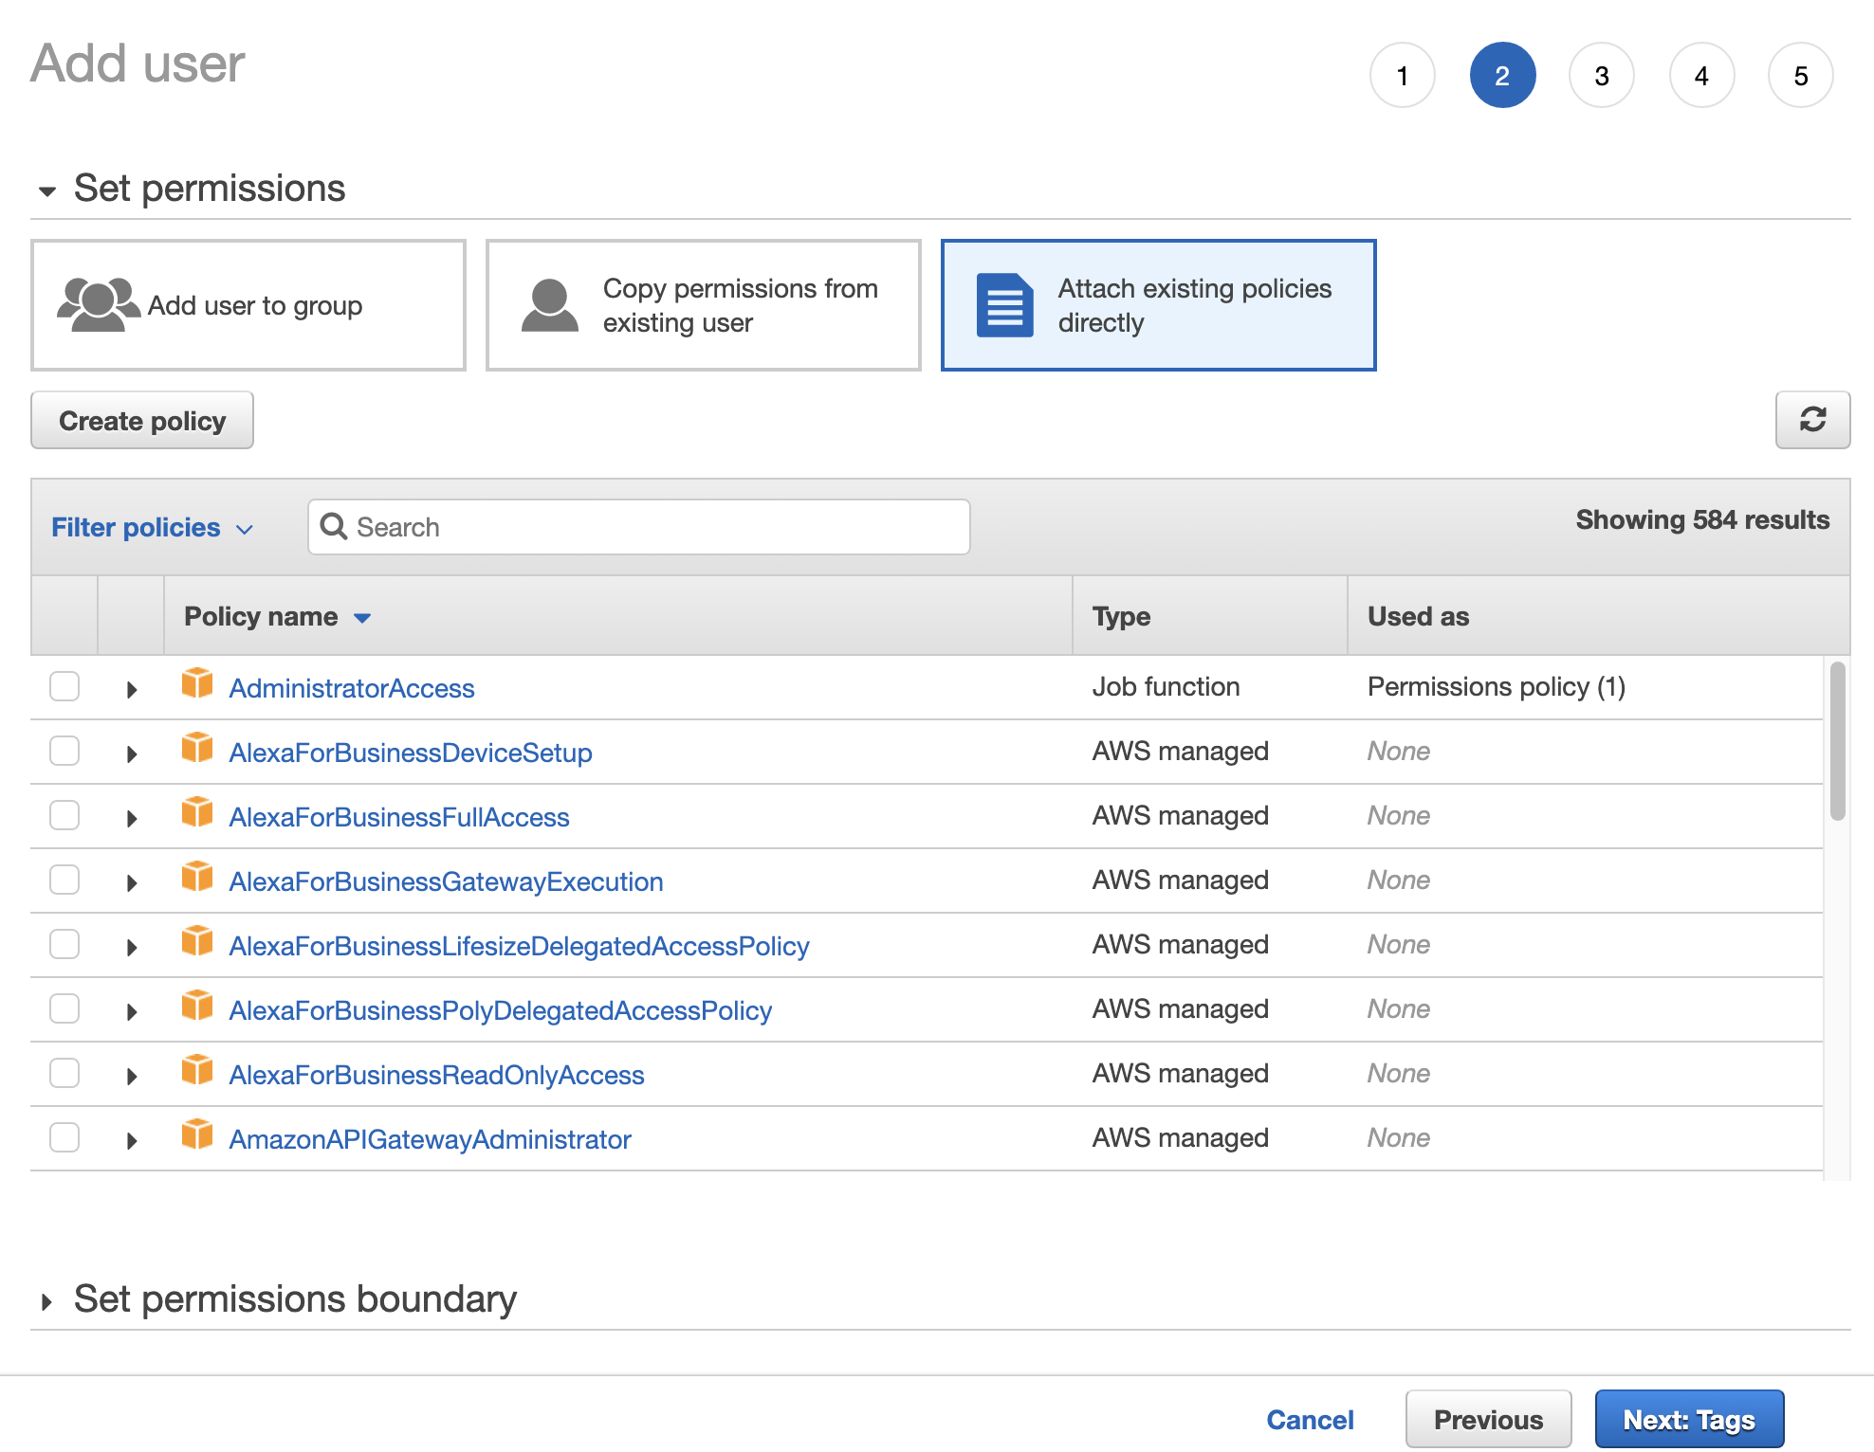The height and width of the screenshot is (1452, 1874).
Task: Click the AdministratorAccess policy box icon
Action: [197, 683]
